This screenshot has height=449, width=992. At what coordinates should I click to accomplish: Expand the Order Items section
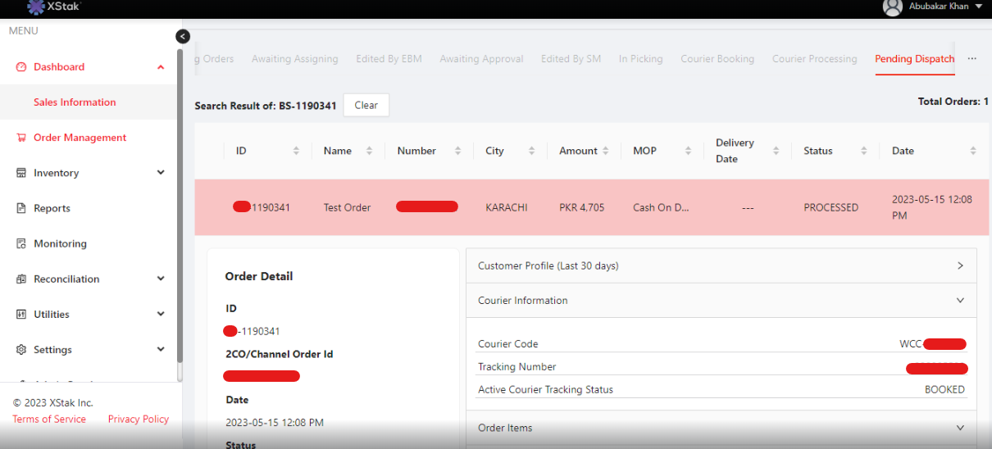click(960, 428)
